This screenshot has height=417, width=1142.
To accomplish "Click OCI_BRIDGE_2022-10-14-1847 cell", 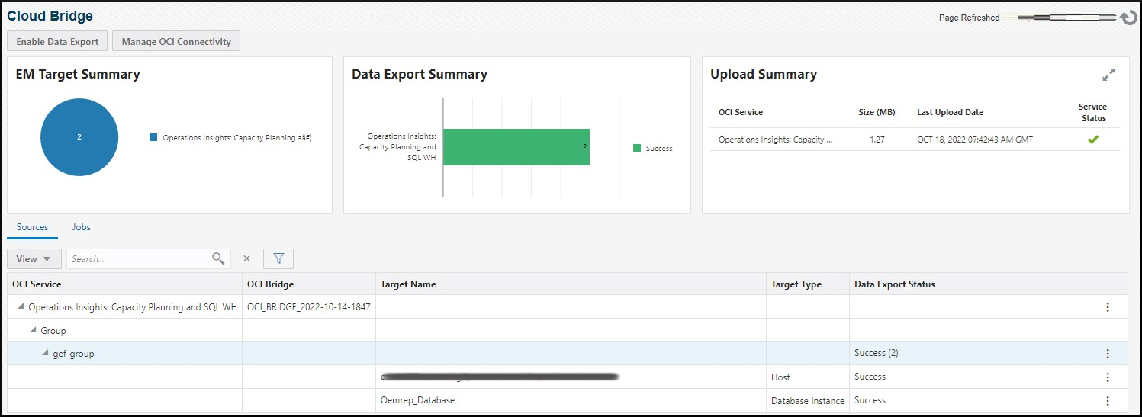I will 309,307.
